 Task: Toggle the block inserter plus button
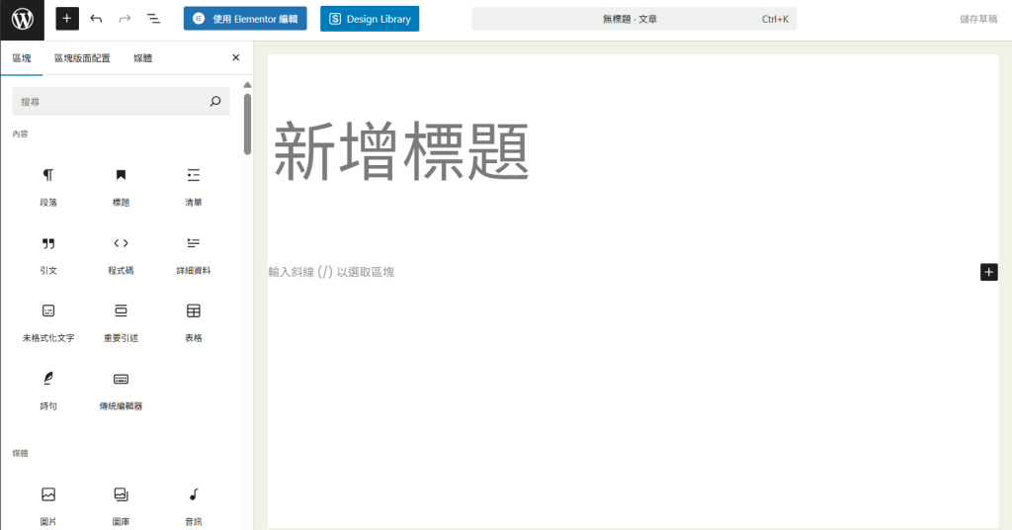(67, 19)
